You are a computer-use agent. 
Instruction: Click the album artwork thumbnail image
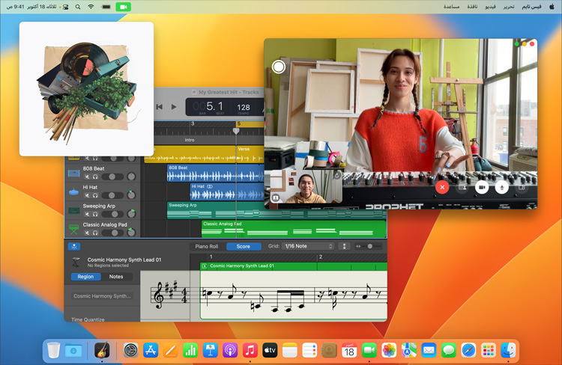point(86,88)
